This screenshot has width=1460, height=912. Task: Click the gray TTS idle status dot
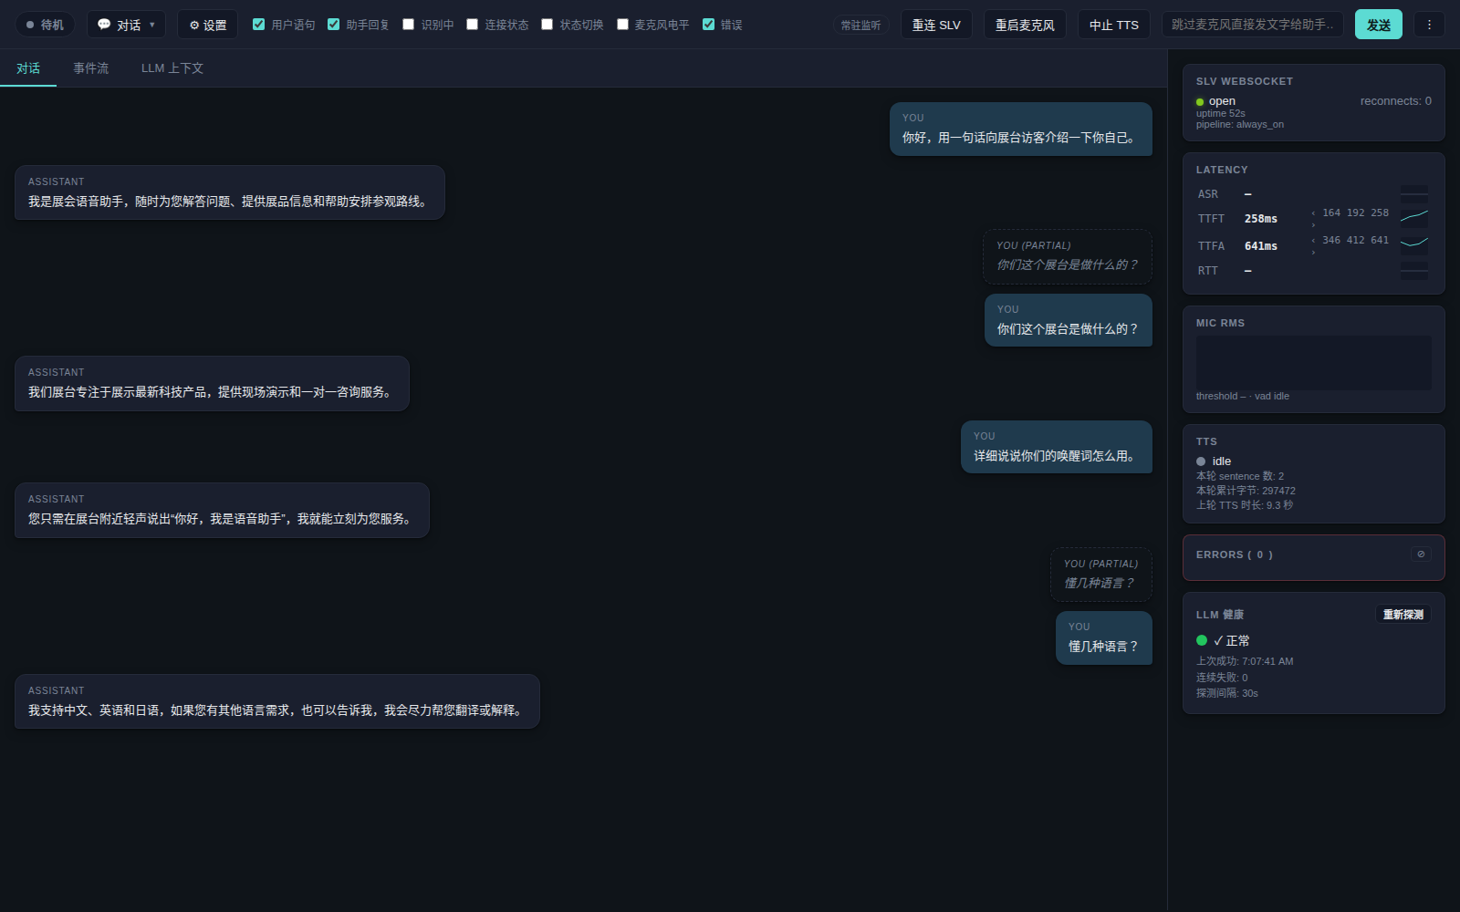1201,461
